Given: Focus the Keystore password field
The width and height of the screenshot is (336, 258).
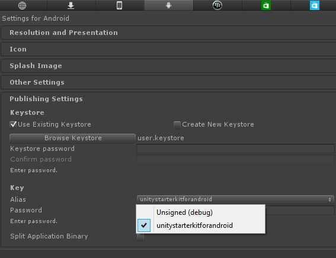Looking at the screenshot, I should [x=235, y=149].
